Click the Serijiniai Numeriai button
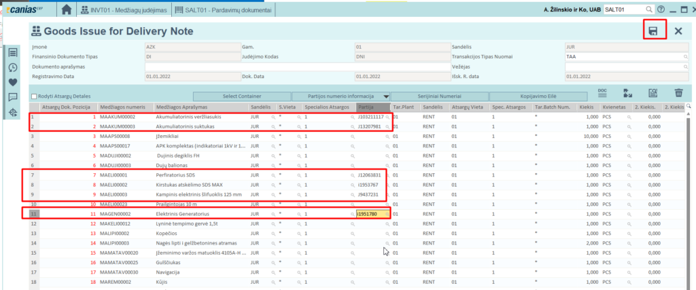Viewport: 696px width, 290px height. (x=438, y=96)
